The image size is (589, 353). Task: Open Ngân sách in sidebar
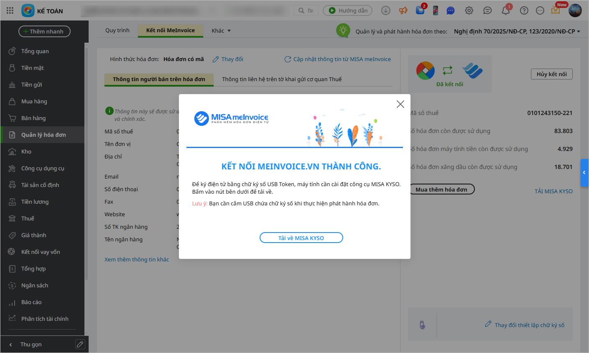(x=42, y=285)
